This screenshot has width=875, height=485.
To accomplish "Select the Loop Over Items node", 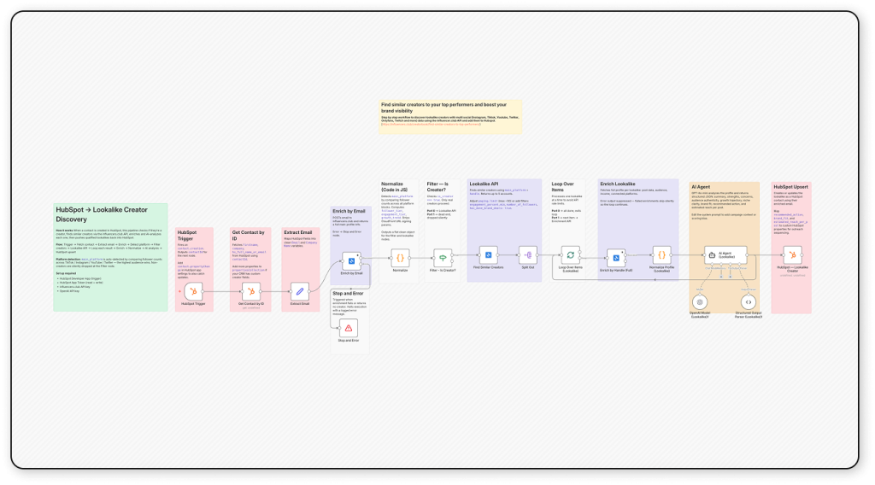I will 570,254.
